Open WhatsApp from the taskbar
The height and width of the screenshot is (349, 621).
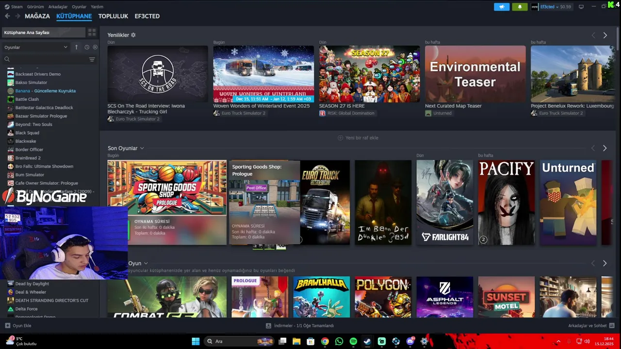339,341
